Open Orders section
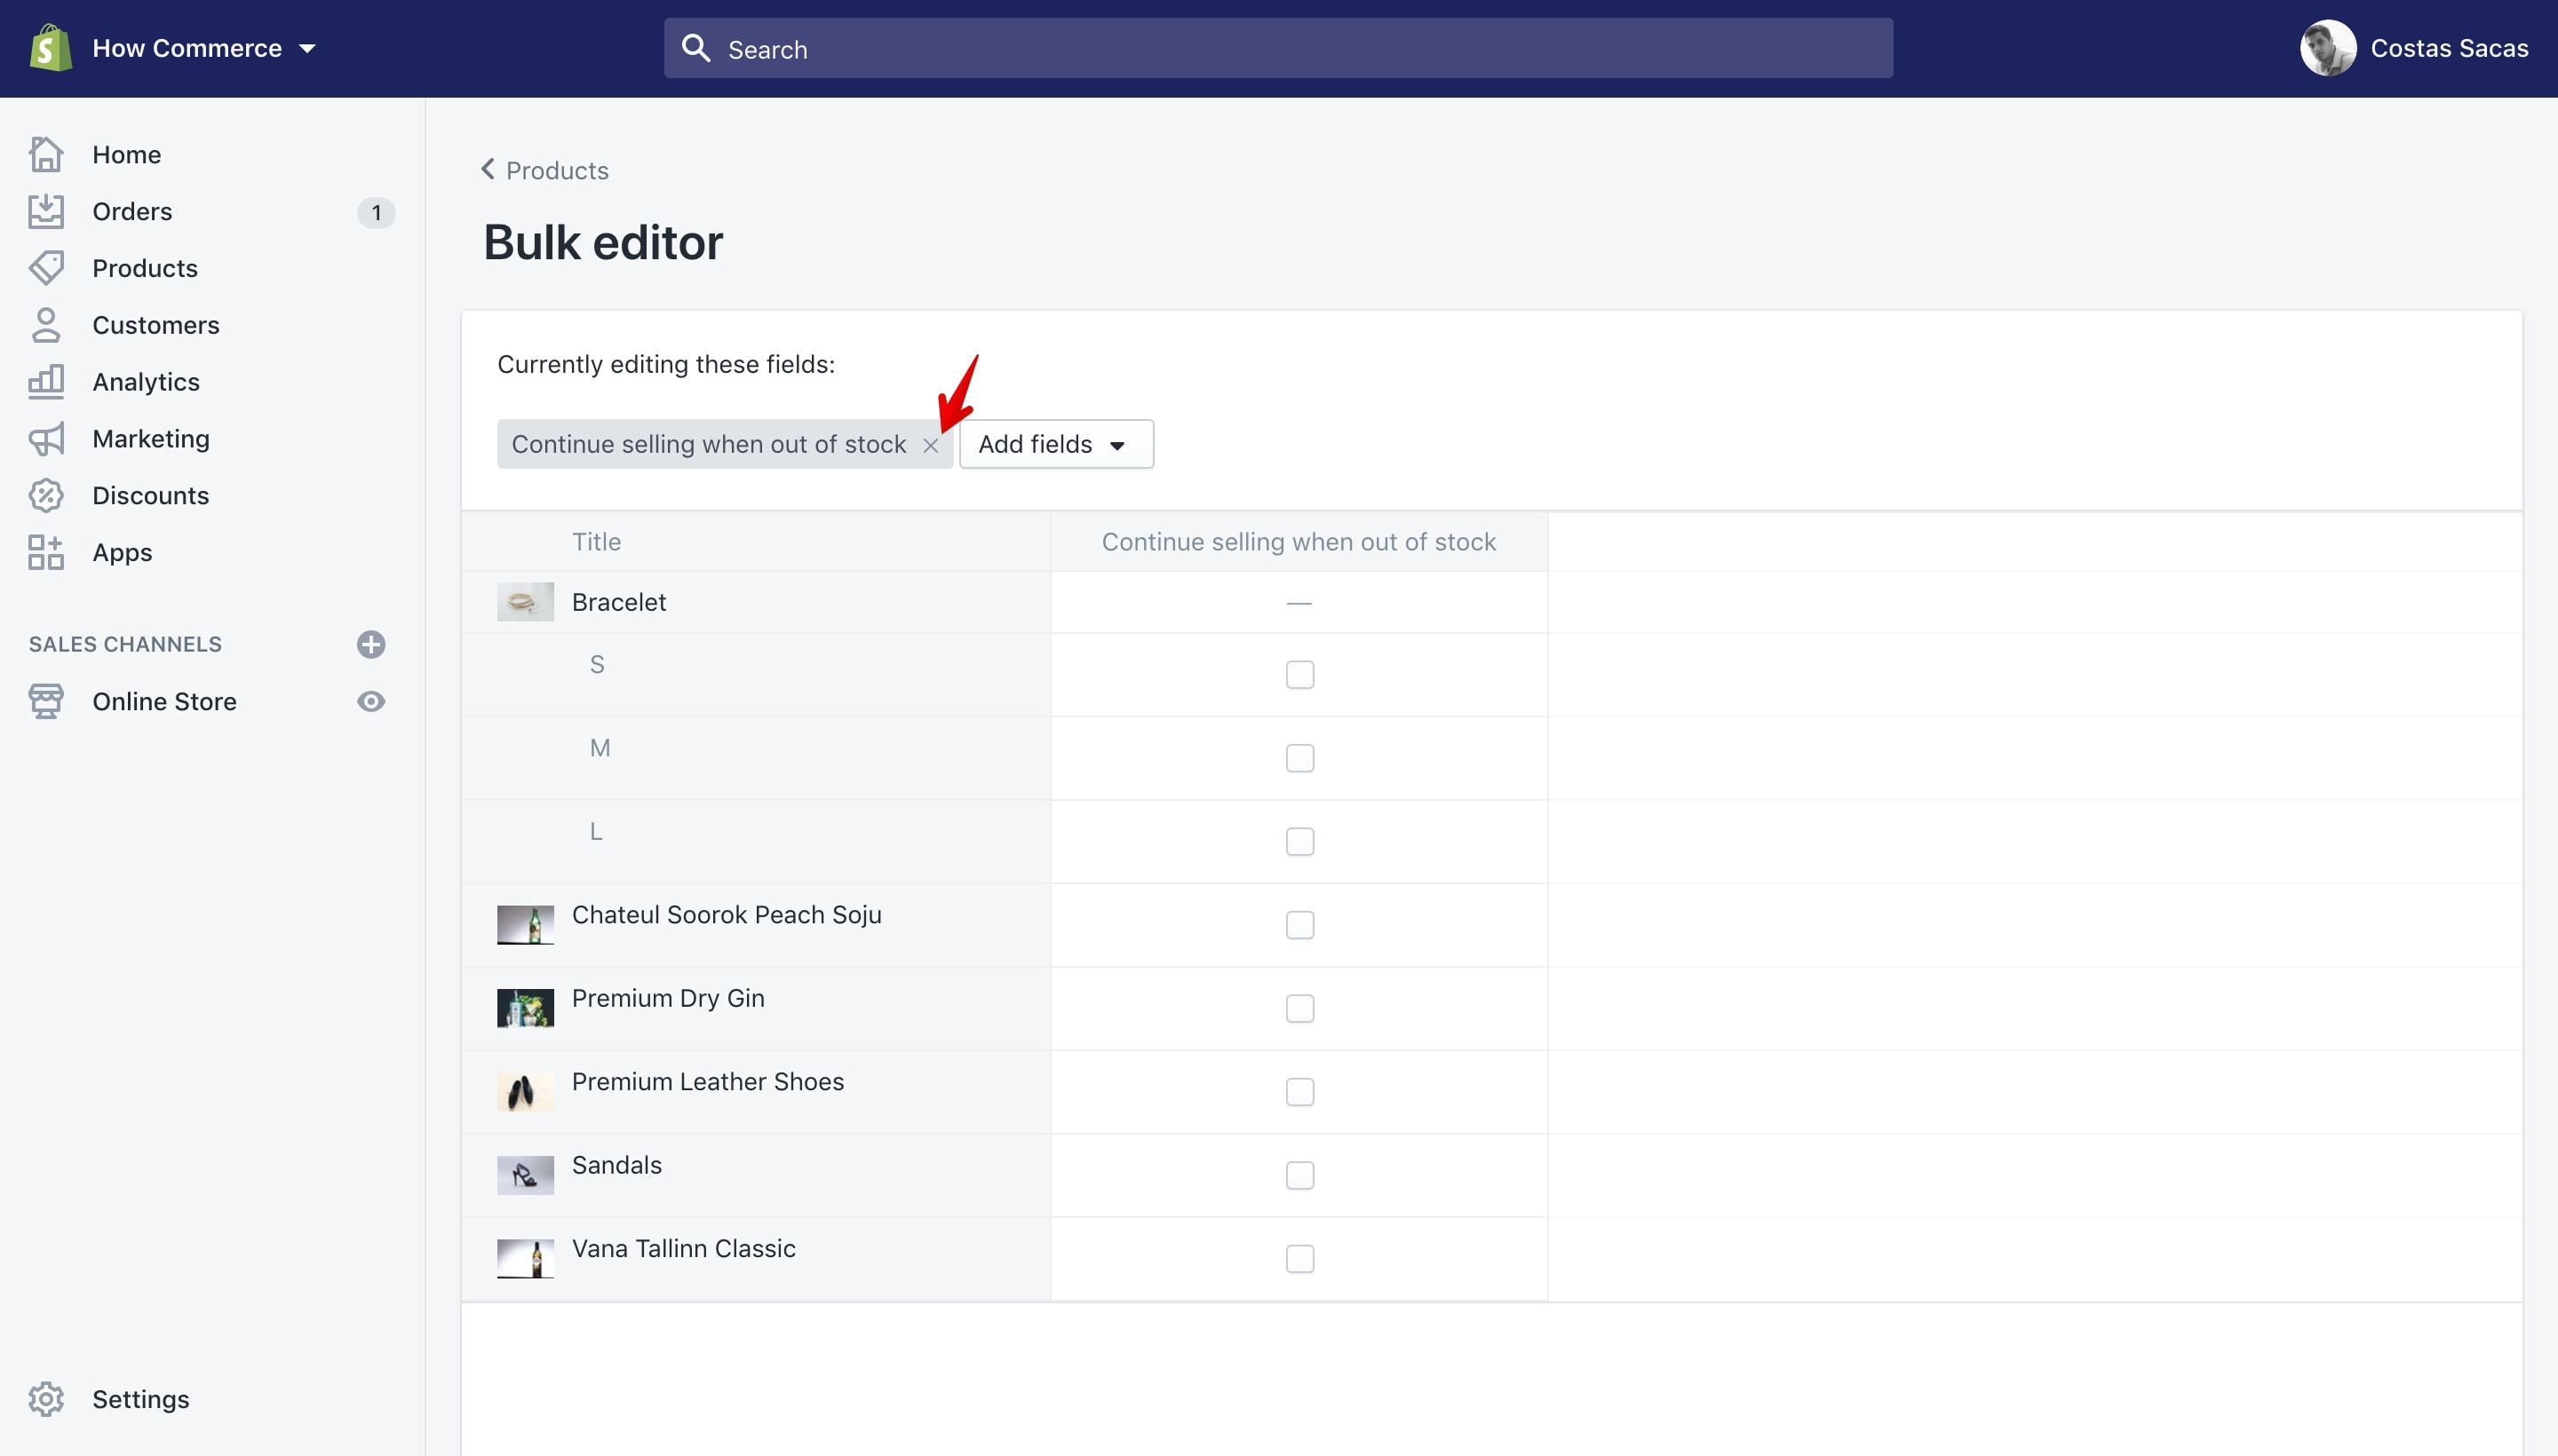 [x=132, y=211]
